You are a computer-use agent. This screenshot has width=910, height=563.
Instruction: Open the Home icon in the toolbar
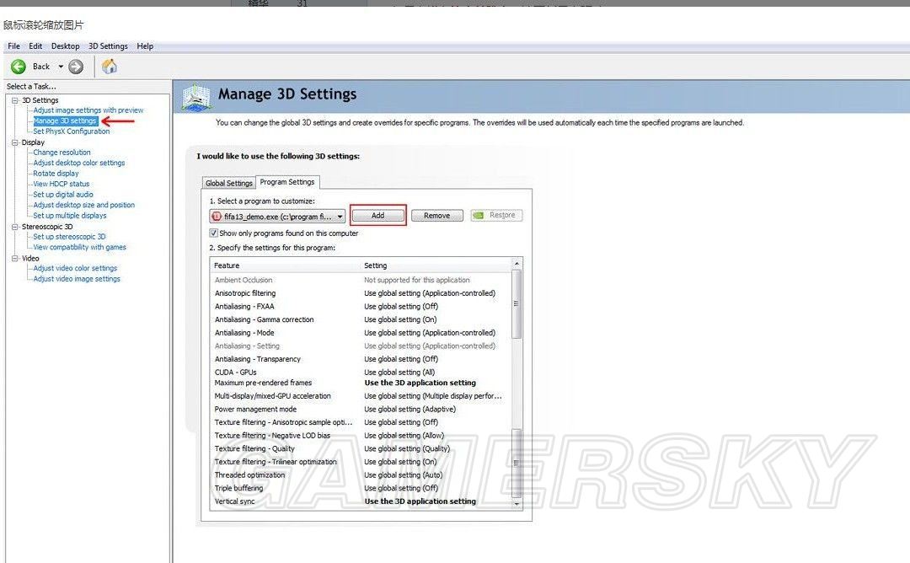coord(109,67)
